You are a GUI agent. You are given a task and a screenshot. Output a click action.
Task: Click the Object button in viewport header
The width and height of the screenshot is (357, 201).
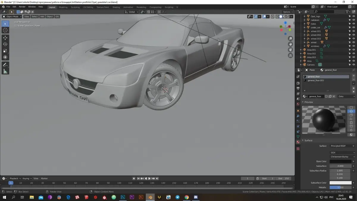click(x=50, y=17)
